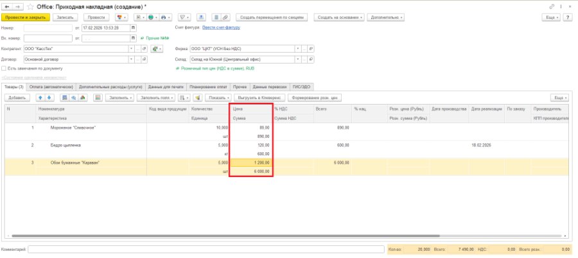This screenshot has width=578, height=258.
Task: Expand the Фирма dropdown list
Action: pos(298,49)
